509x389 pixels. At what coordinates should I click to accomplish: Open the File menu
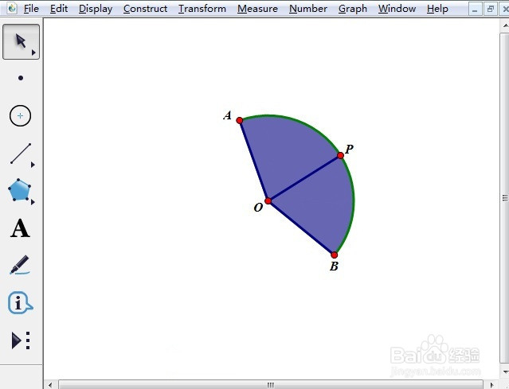coord(31,9)
